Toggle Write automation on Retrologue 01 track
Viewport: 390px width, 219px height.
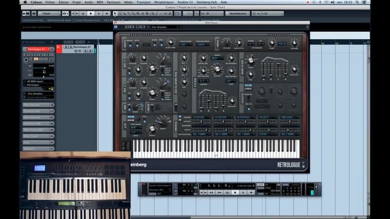click(90, 51)
